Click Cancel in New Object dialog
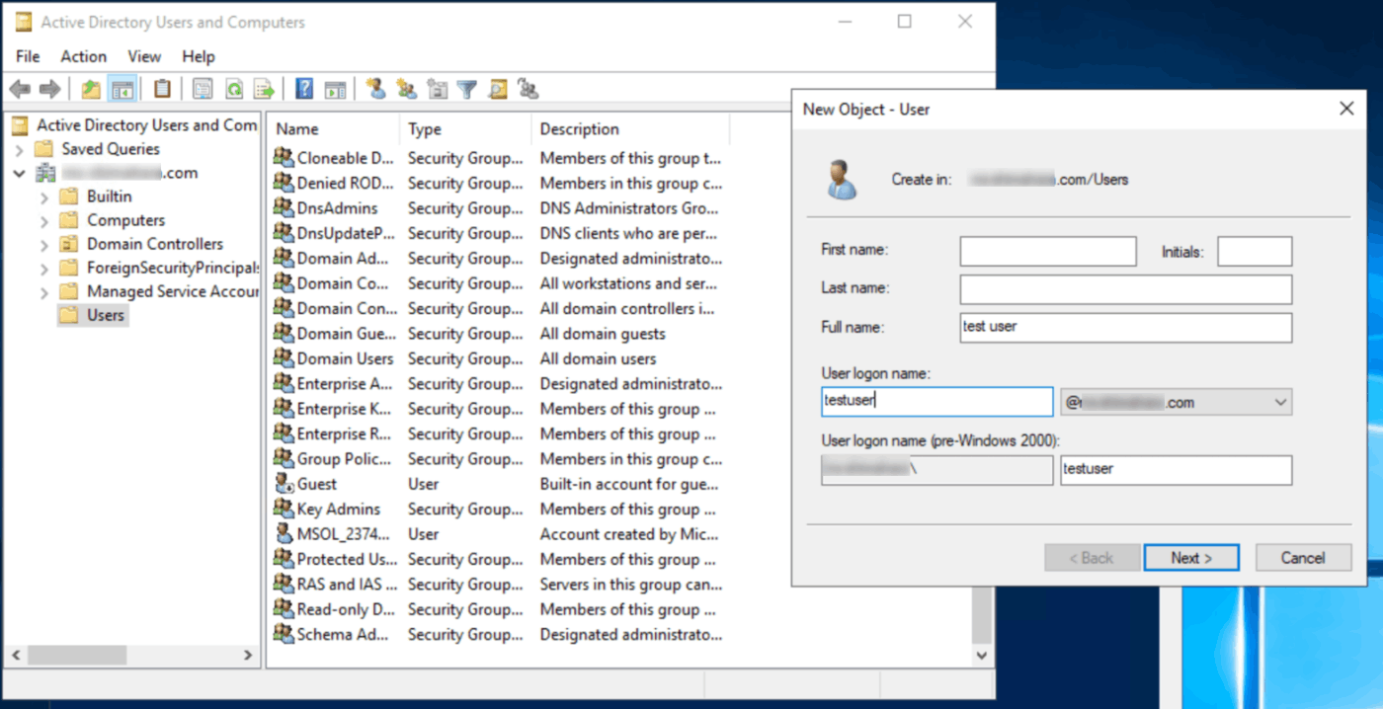This screenshot has height=709, width=1383. click(1303, 558)
